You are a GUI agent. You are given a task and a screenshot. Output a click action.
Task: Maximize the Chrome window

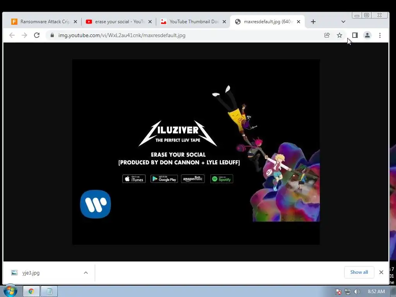(367, 15)
